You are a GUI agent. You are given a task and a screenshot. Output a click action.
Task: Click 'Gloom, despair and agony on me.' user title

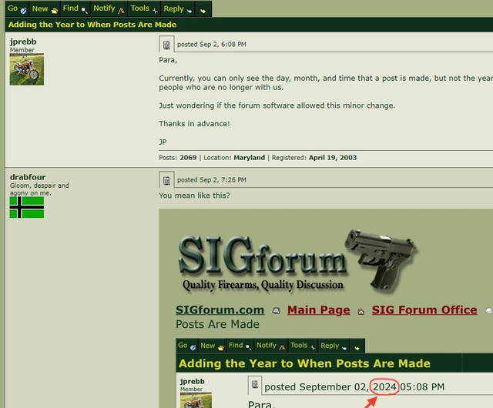(39, 189)
